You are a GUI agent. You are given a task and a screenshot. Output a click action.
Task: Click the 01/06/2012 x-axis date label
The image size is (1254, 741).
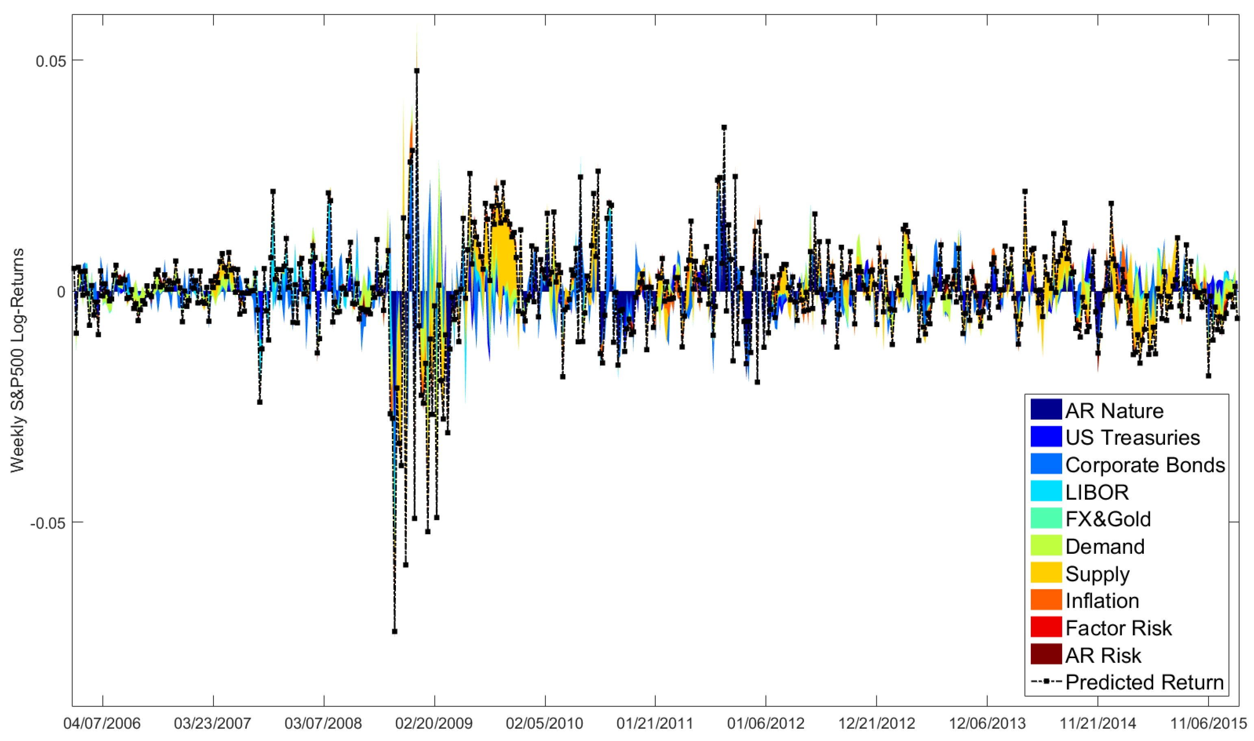tap(765, 724)
